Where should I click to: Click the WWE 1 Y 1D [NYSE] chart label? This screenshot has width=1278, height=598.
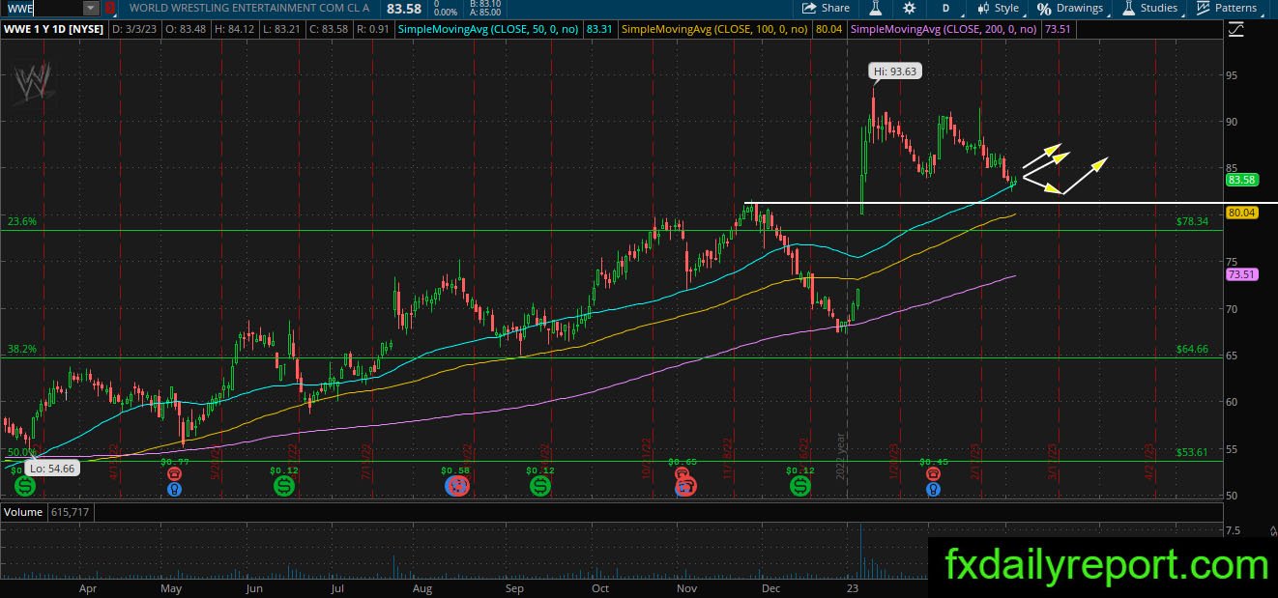[x=53, y=29]
